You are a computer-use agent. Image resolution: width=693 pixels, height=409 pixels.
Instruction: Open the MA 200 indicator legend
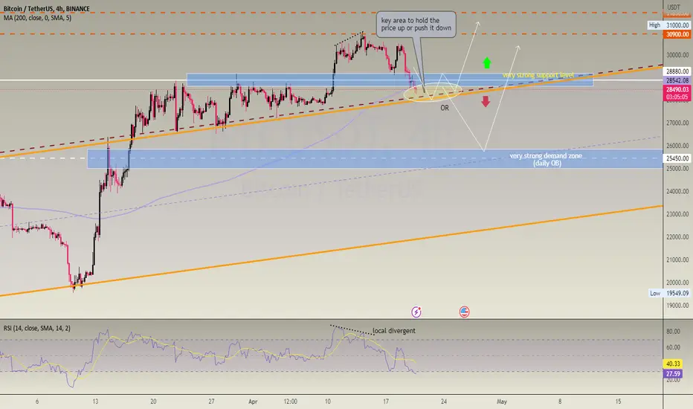click(x=37, y=18)
